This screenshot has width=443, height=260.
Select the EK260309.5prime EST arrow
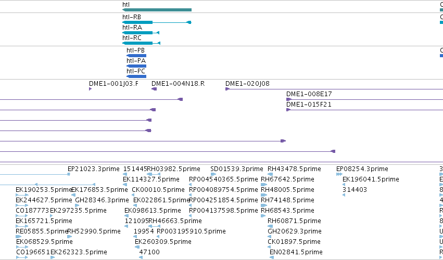click(x=137, y=247)
